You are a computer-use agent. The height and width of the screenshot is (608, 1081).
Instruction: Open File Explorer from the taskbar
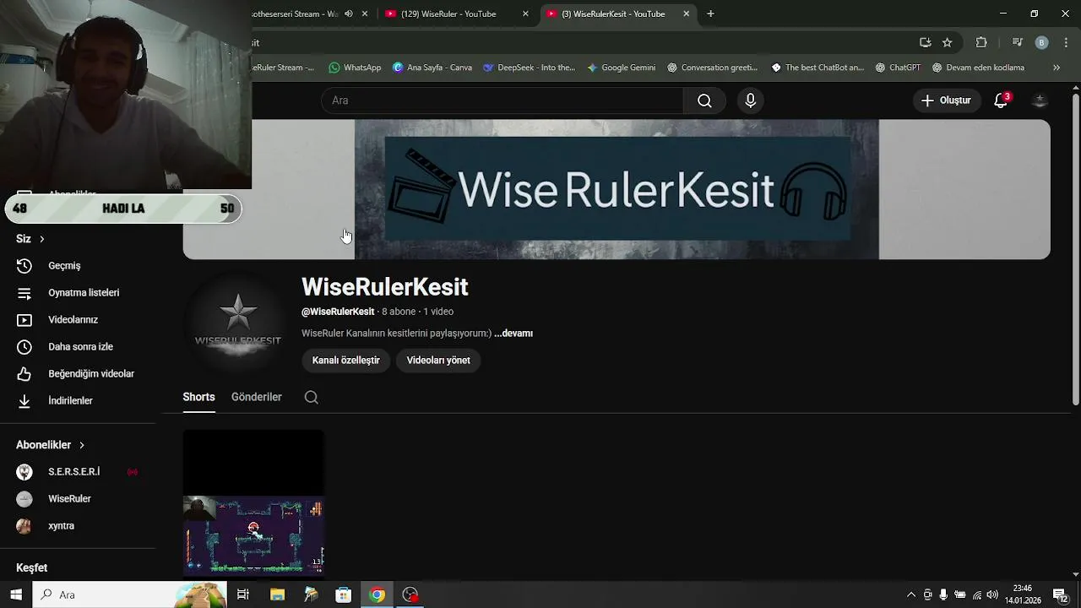coord(277,594)
